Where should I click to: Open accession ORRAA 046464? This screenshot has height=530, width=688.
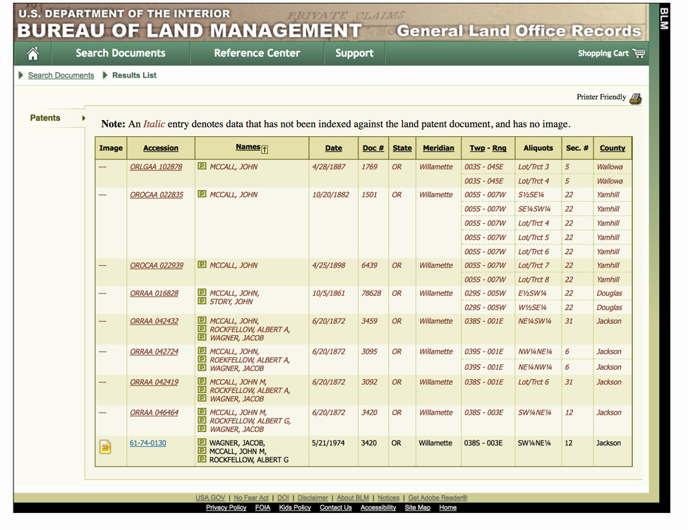[154, 412]
